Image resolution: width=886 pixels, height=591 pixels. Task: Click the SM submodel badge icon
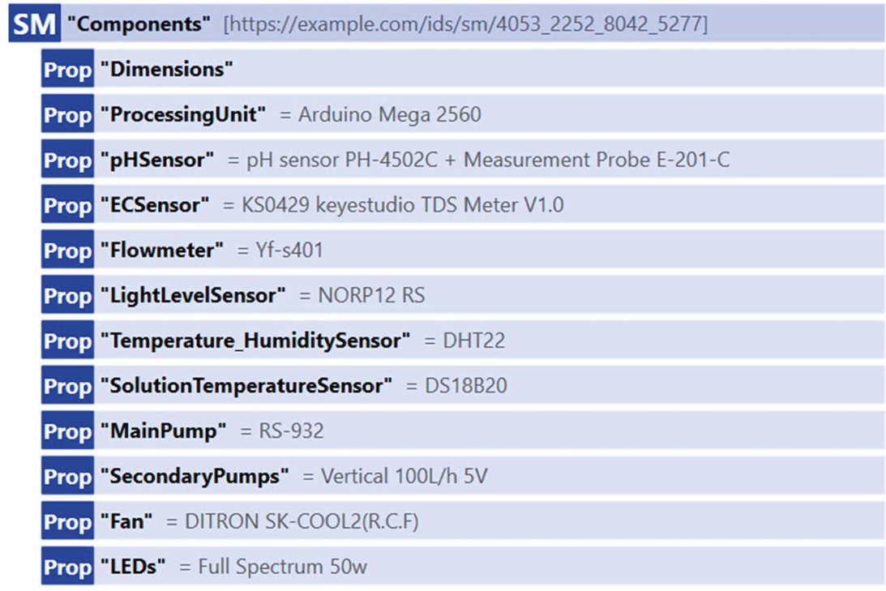pos(36,24)
